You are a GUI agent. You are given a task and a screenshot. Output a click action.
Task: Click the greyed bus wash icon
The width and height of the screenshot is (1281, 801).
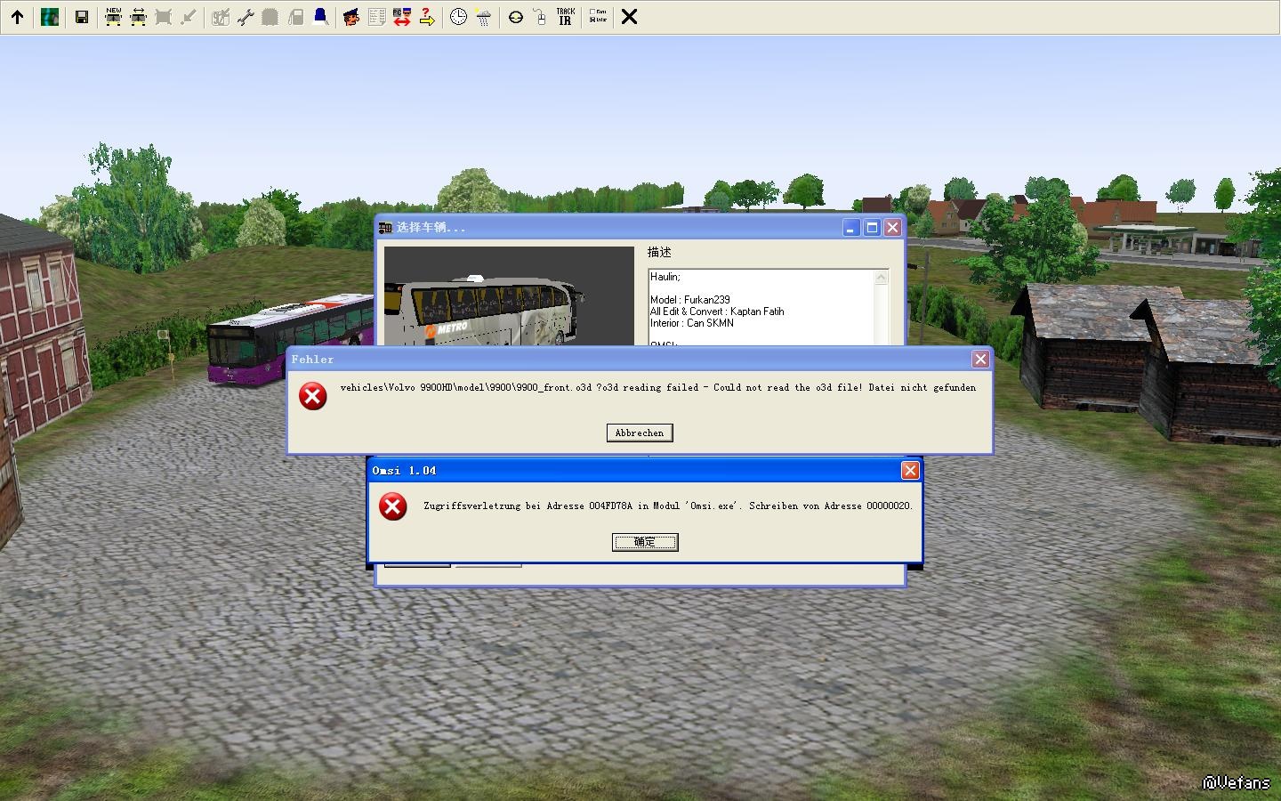270,17
